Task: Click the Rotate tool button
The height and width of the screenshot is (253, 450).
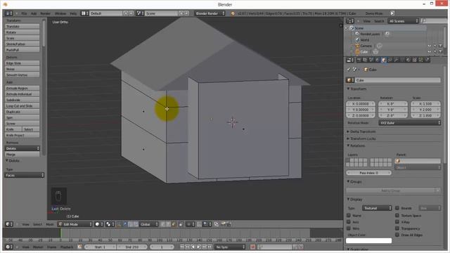Action: click(x=22, y=32)
